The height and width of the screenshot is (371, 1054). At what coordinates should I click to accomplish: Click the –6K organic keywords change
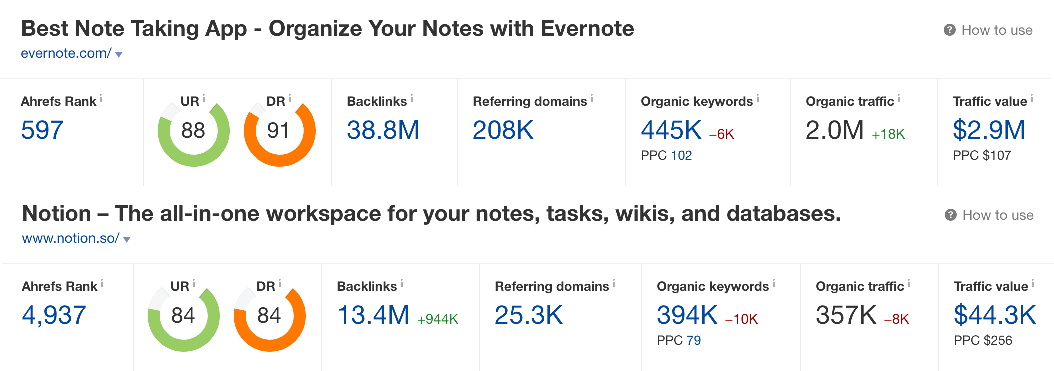721,134
